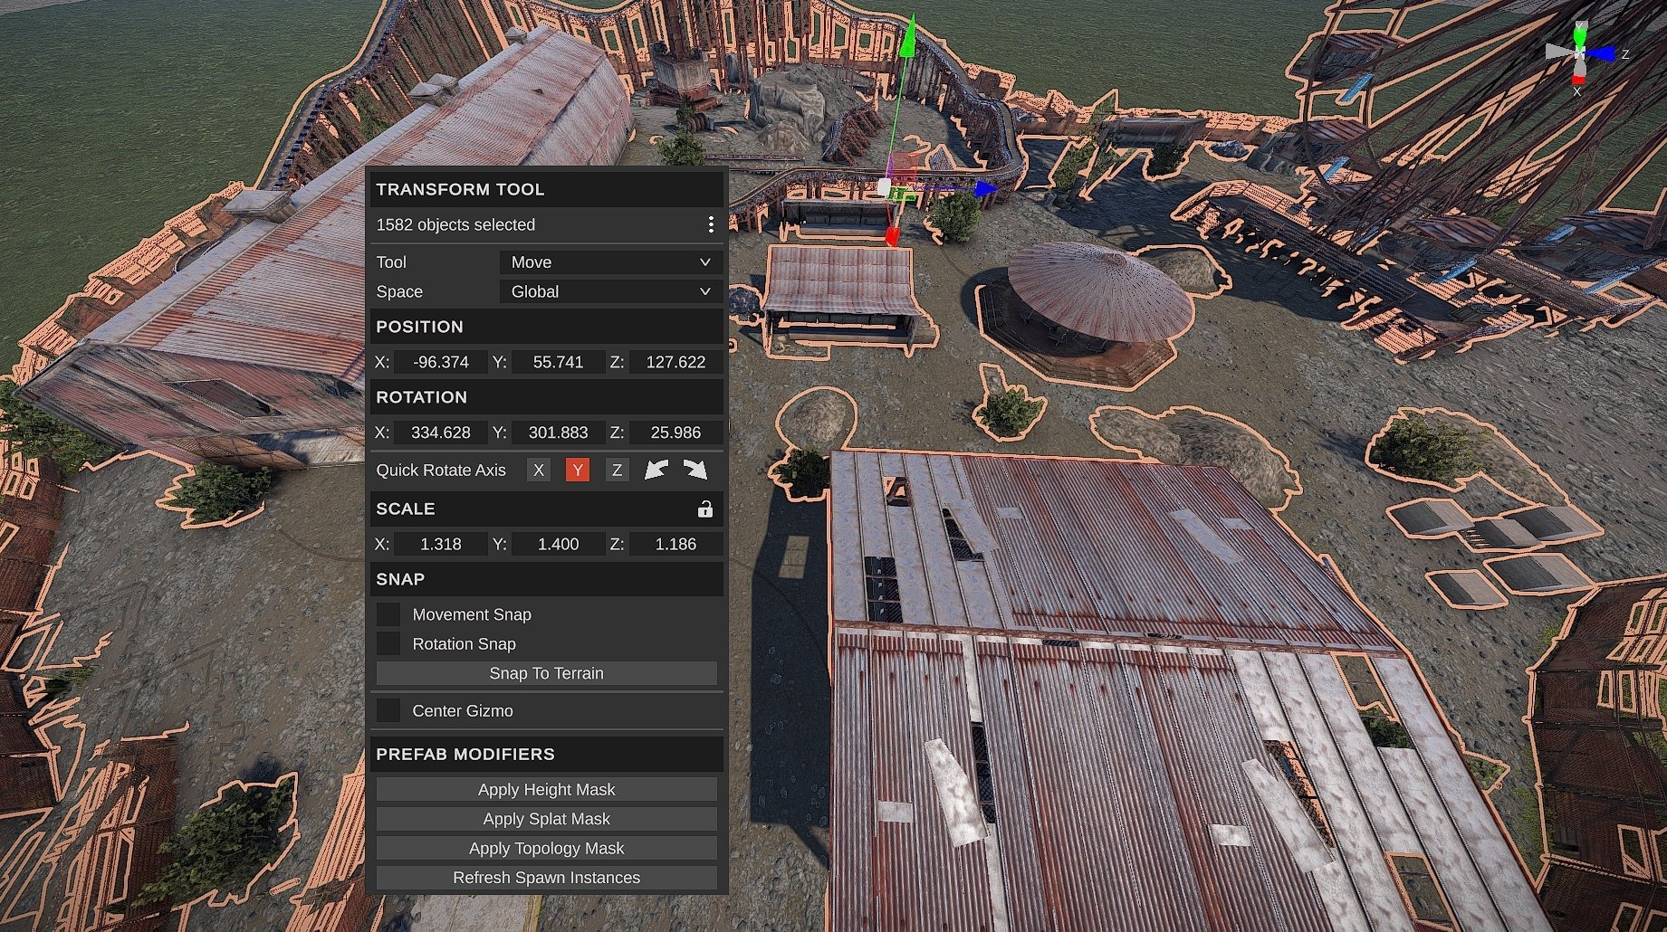Click the Position X input field
1667x932 pixels.
[441, 362]
